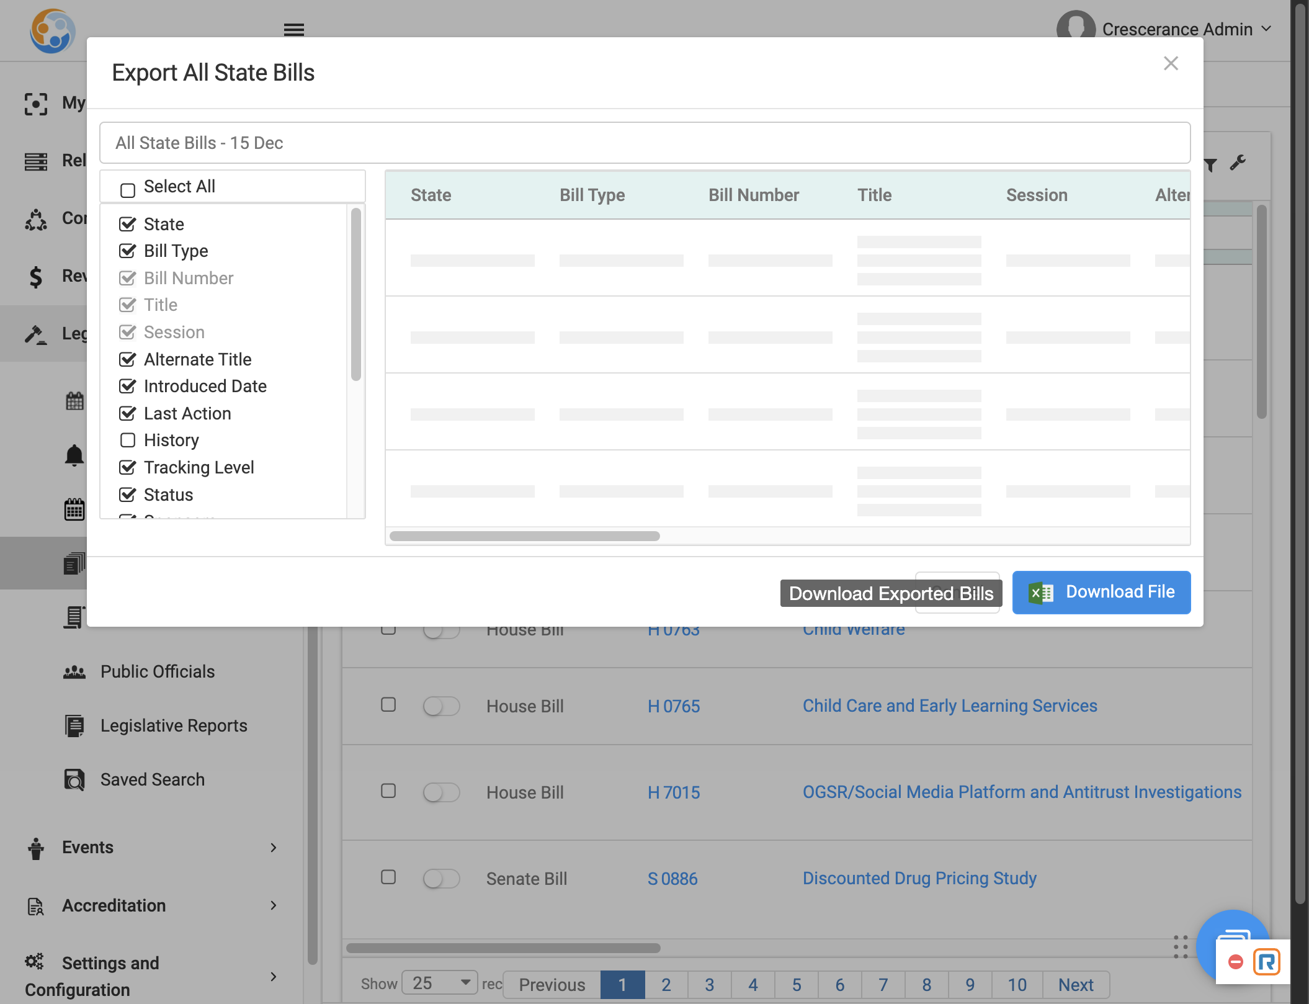Check the Select All checkbox
The height and width of the screenshot is (1004, 1309).
[128, 189]
